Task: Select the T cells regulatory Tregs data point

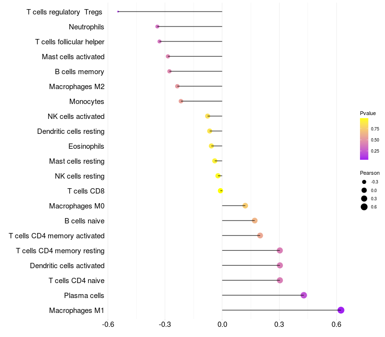Action: coord(118,12)
